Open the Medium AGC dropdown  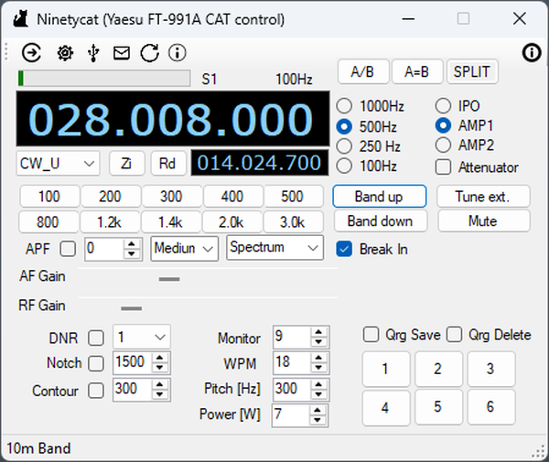pos(185,249)
